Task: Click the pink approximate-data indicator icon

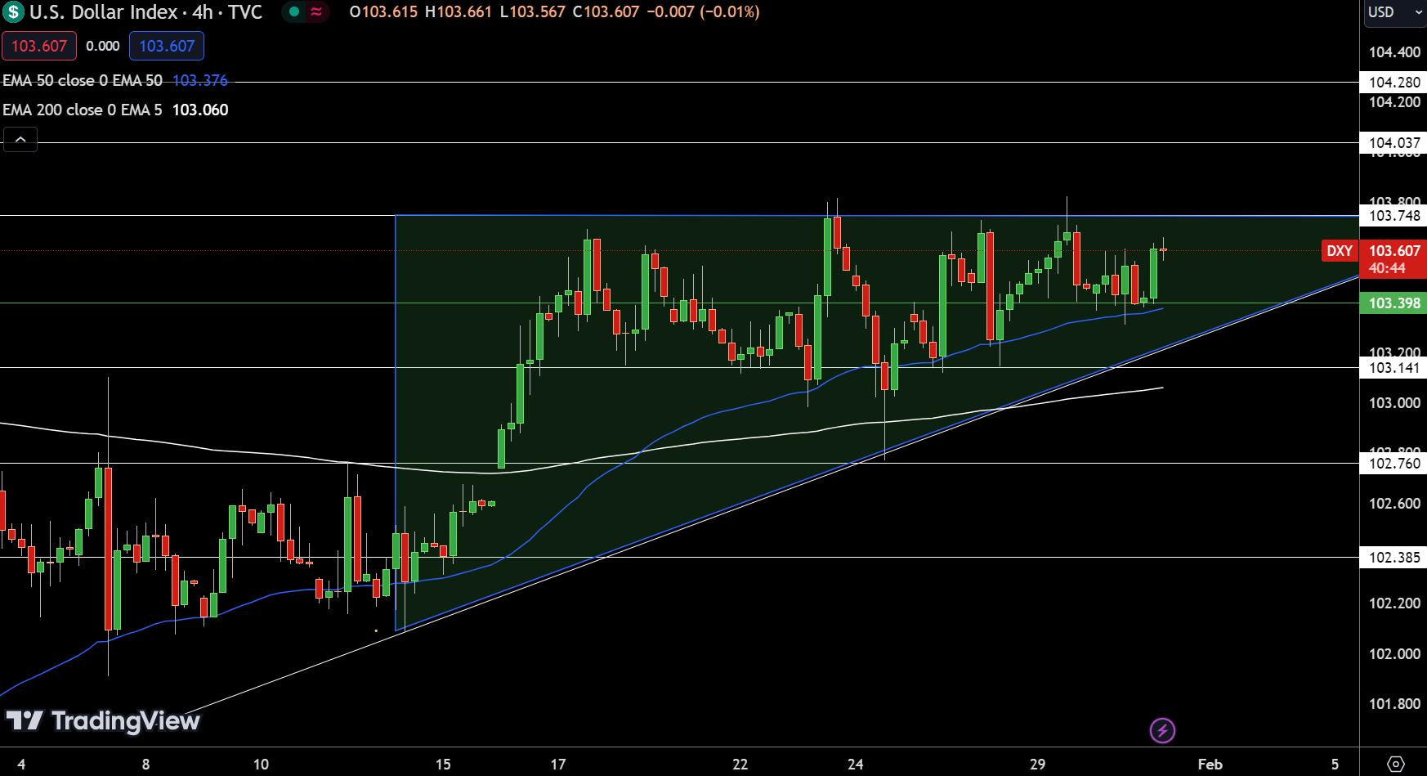Action: (x=316, y=11)
